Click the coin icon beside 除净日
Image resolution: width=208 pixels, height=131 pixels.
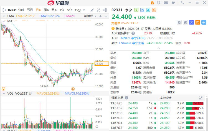pyautogui.click(x=113, y=28)
